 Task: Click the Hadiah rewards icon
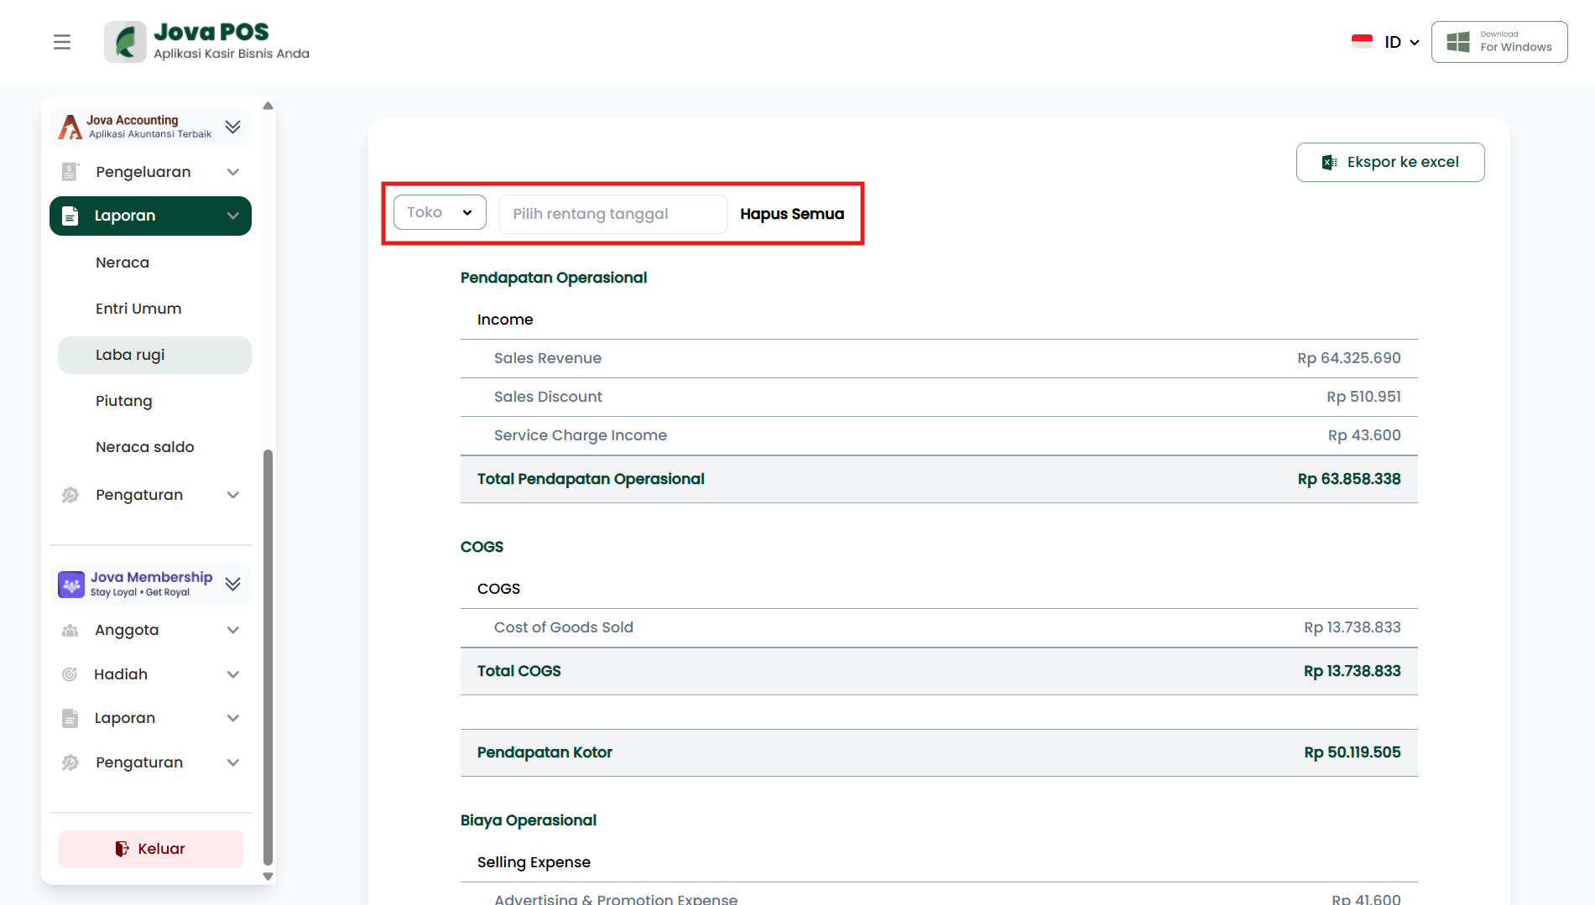pos(70,674)
